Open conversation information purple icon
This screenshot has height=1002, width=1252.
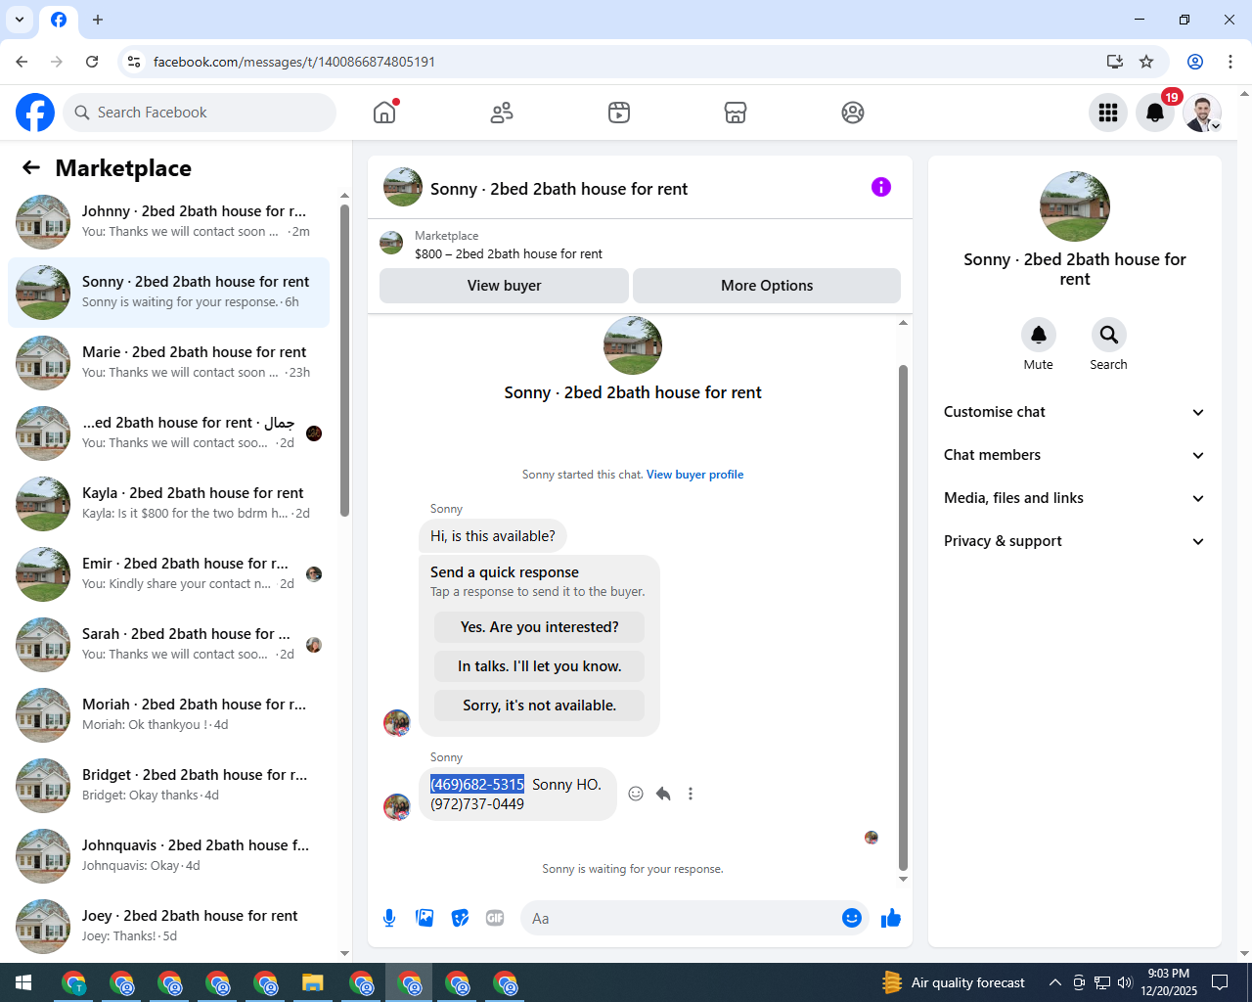(x=881, y=187)
